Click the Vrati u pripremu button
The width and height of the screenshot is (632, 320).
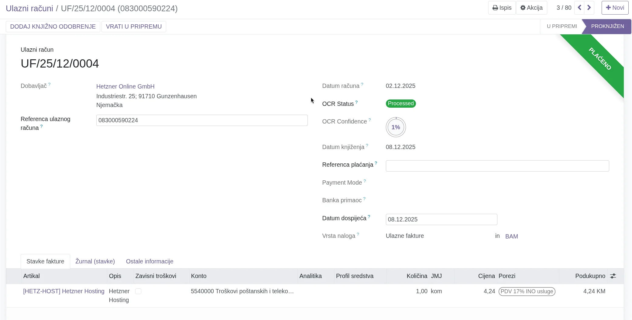click(x=134, y=26)
